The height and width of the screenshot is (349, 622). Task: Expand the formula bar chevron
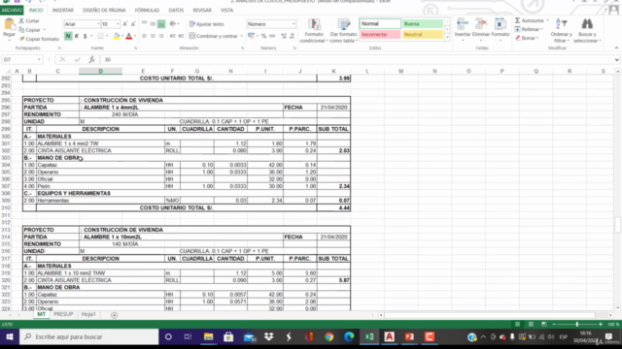pyautogui.click(x=617, y=60)
